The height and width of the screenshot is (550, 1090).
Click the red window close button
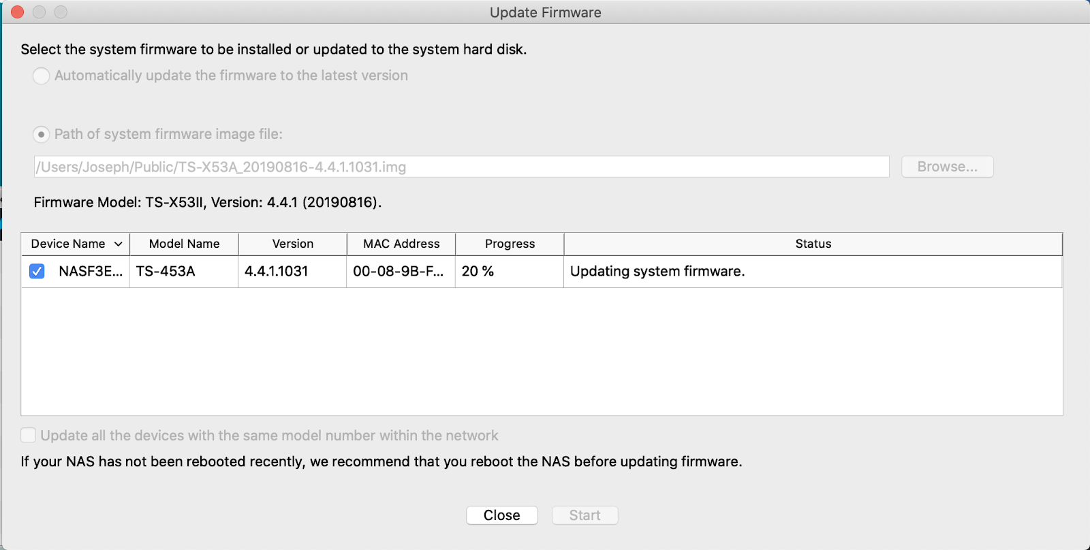coord(18,12)
